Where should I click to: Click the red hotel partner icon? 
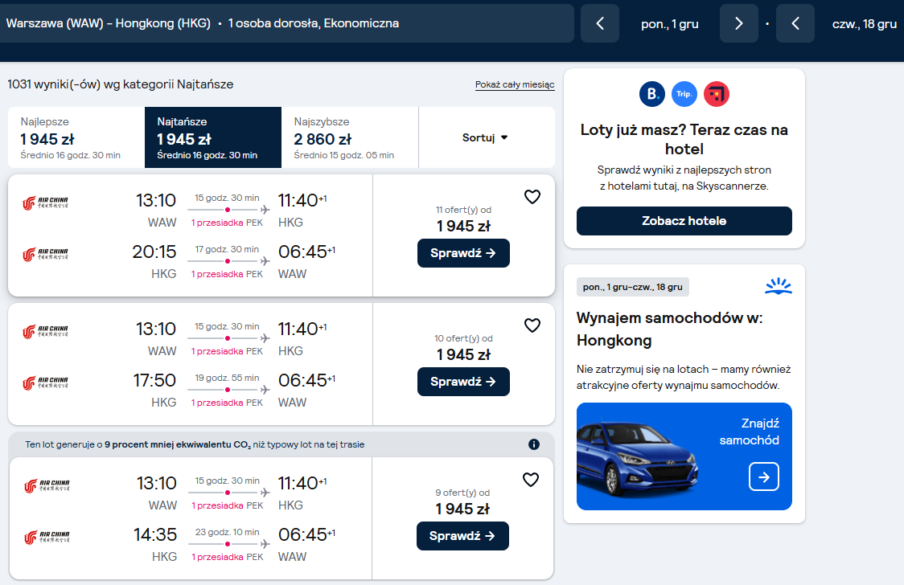pyautogui.click(x=717, y=94)
